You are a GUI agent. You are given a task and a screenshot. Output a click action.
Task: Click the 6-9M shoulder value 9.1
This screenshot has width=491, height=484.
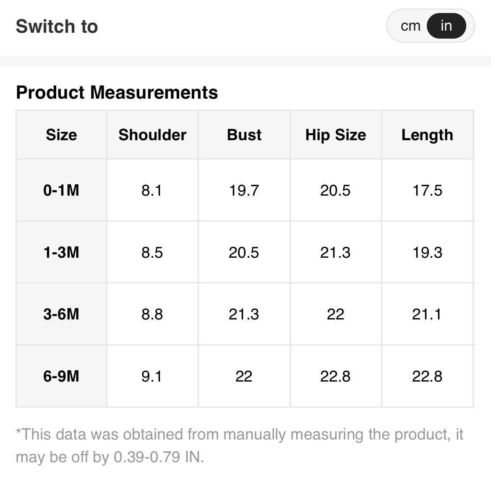[151, 376]
